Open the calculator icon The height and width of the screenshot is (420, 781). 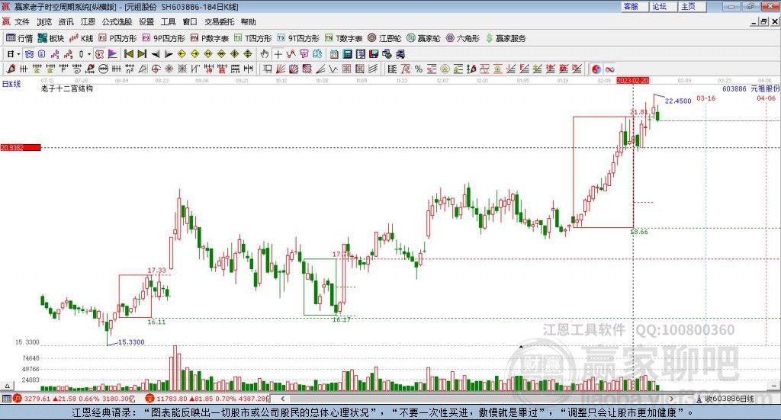tap(348, 54)
